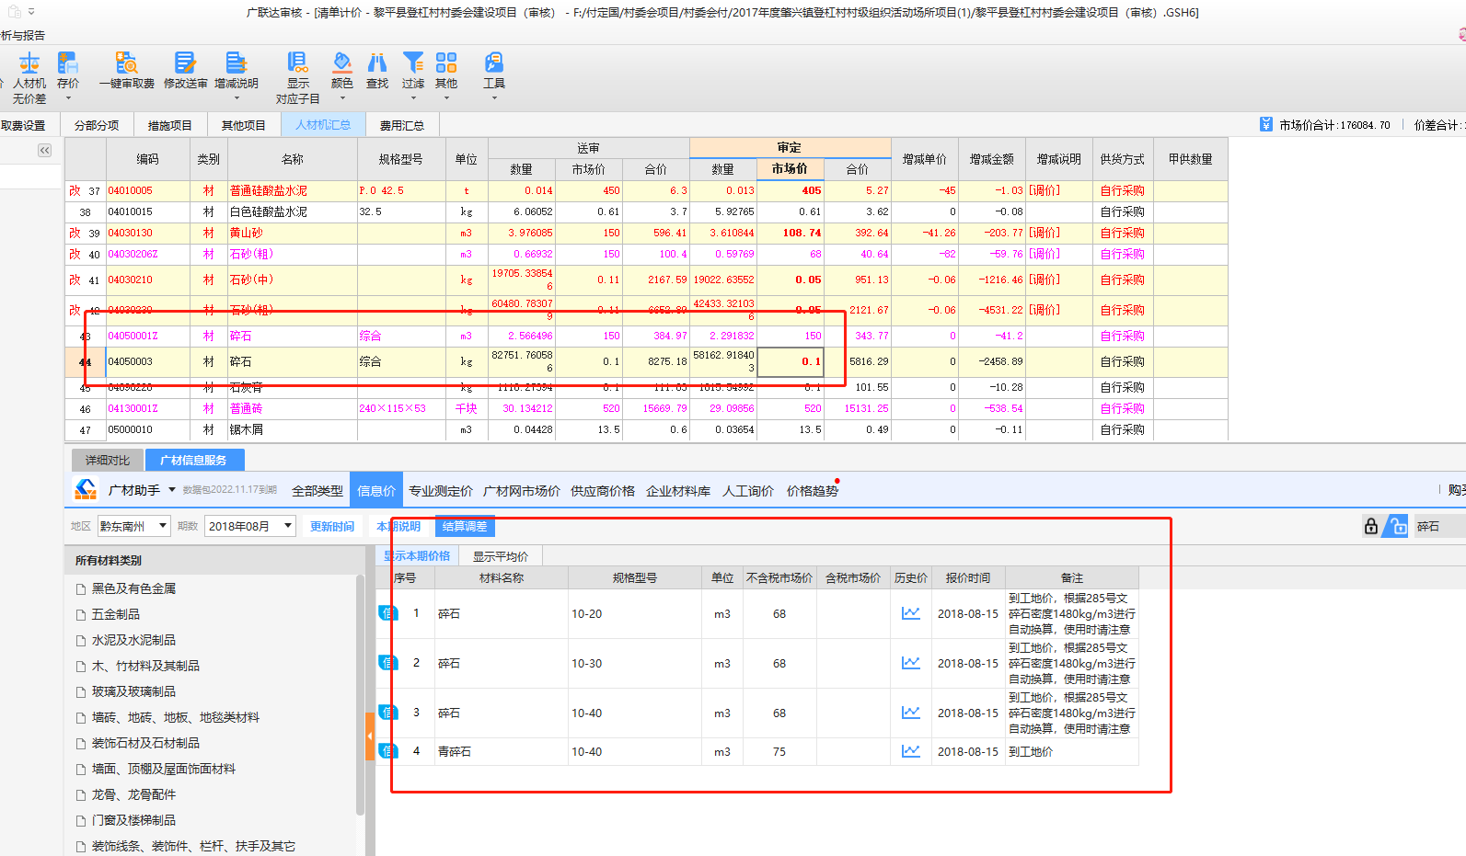This screenshot has width=1466, height=856.
Task: Select 装饰石材及石材制品 category
Action: click(145, 743)
